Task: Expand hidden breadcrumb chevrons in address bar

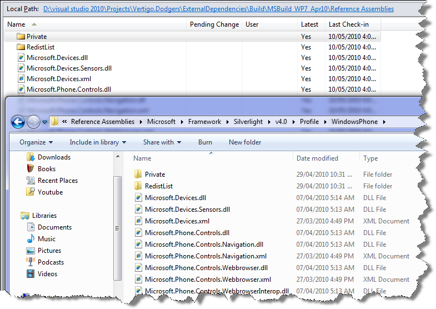Action: pyautogui.click(x=64, y=122)
